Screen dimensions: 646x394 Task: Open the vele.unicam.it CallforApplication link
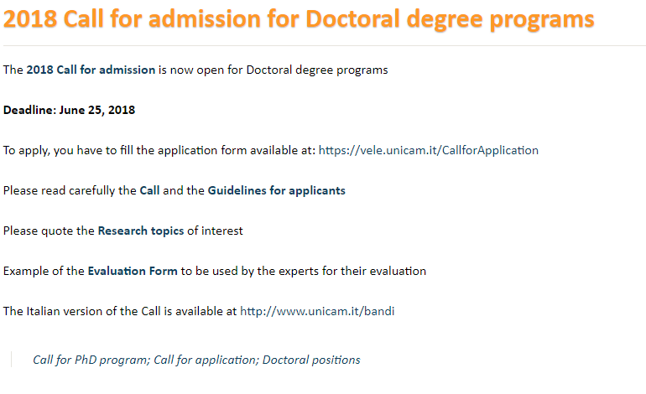pyautogui.click(x=428, y=150)
